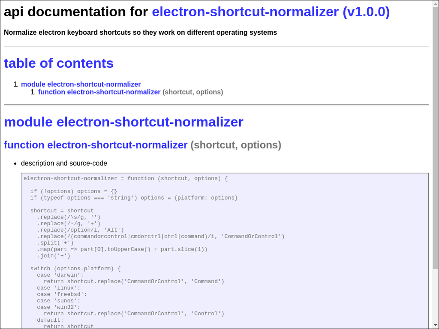Image resolution: width=439 pixels, height=329 pixels.
Task: Click the 'if (!options) options = {}' code line
Action: 74,191
